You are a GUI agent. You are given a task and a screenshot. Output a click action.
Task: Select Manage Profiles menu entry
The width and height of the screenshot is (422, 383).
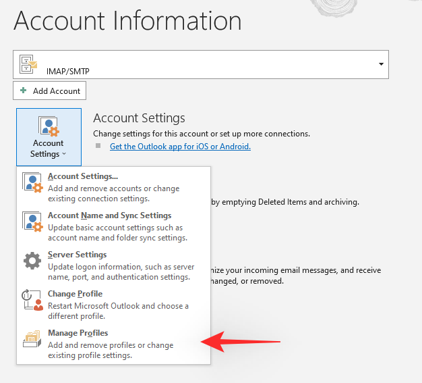click(x=78, y=334)
